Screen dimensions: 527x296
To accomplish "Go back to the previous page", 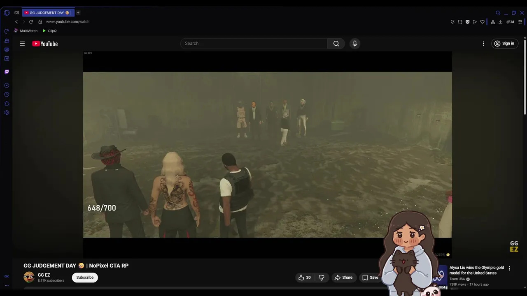I will click(x=16, y=22).
